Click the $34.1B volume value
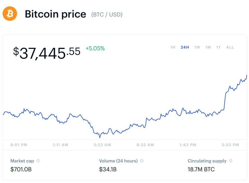 108,170
